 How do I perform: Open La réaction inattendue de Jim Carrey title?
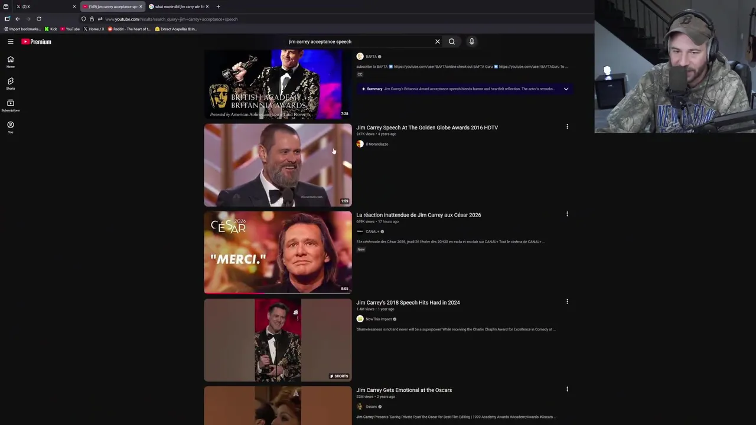point(419,215)
